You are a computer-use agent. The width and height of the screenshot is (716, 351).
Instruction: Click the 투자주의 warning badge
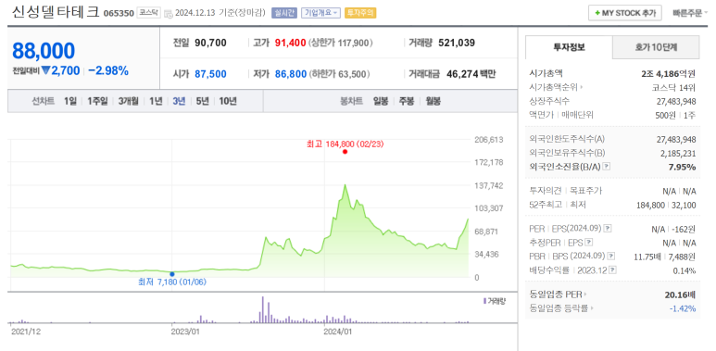360,13
